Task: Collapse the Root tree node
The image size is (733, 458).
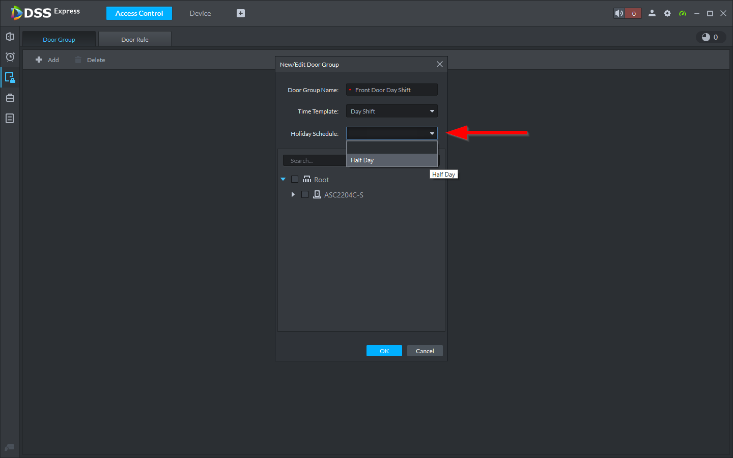Action: pyautogui.click(x=283, y=179)
